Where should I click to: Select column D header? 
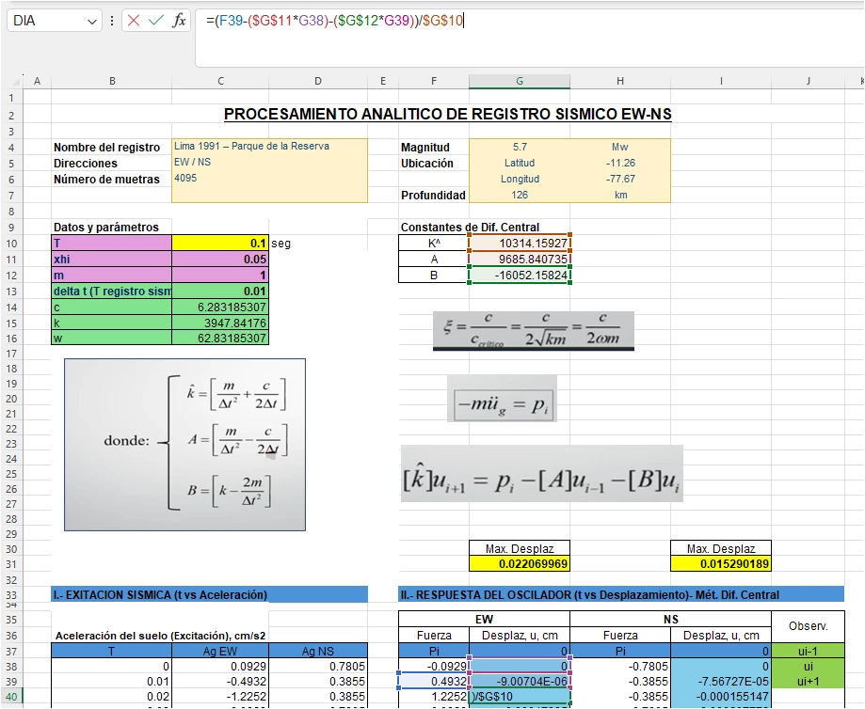(x=318, y=81)
